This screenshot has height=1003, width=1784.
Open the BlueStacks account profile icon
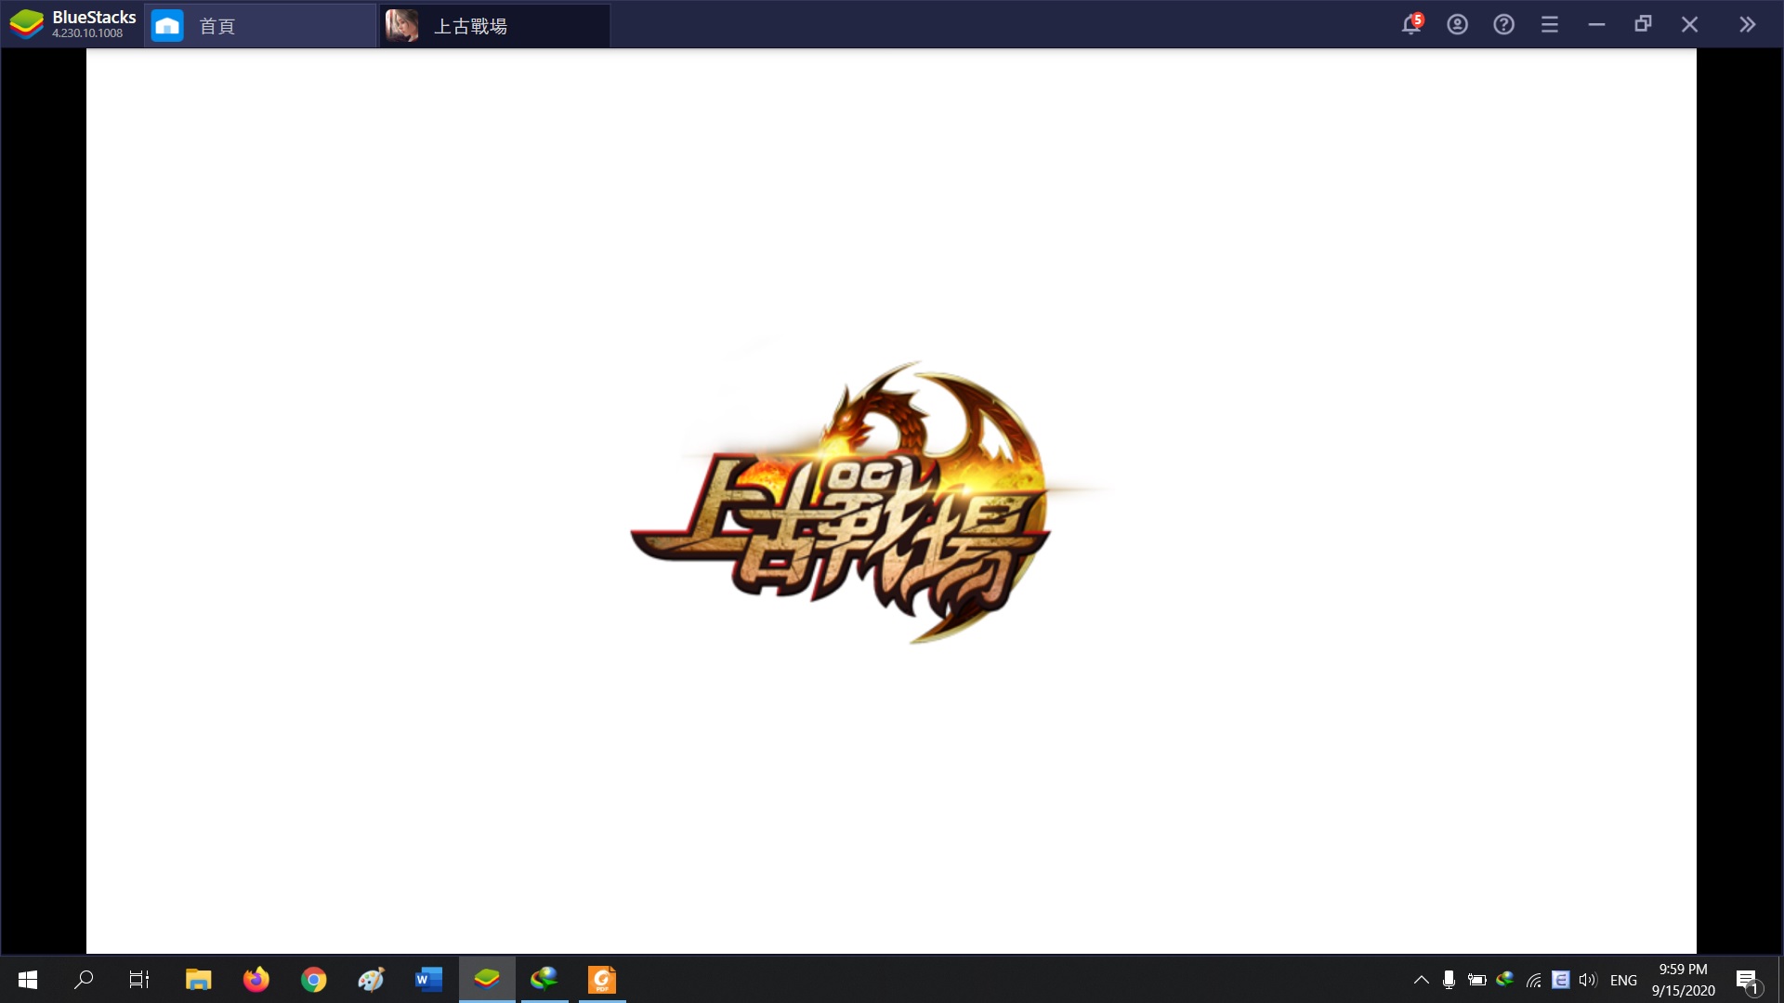click(1457, 24)
